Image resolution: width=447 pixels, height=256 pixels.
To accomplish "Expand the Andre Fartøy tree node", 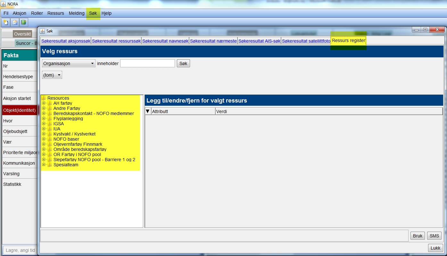I will pos(44,108).
